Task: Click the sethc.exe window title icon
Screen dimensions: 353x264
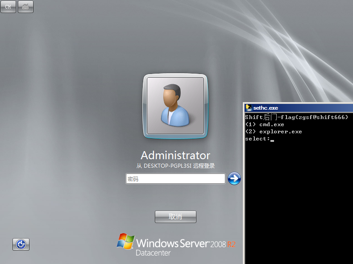Action: 249,108
